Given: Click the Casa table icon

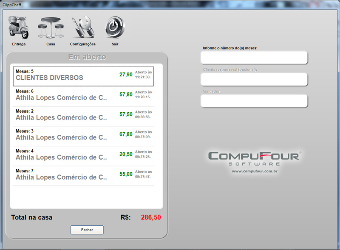Looking at the screenshot, I should click(51, 28).
